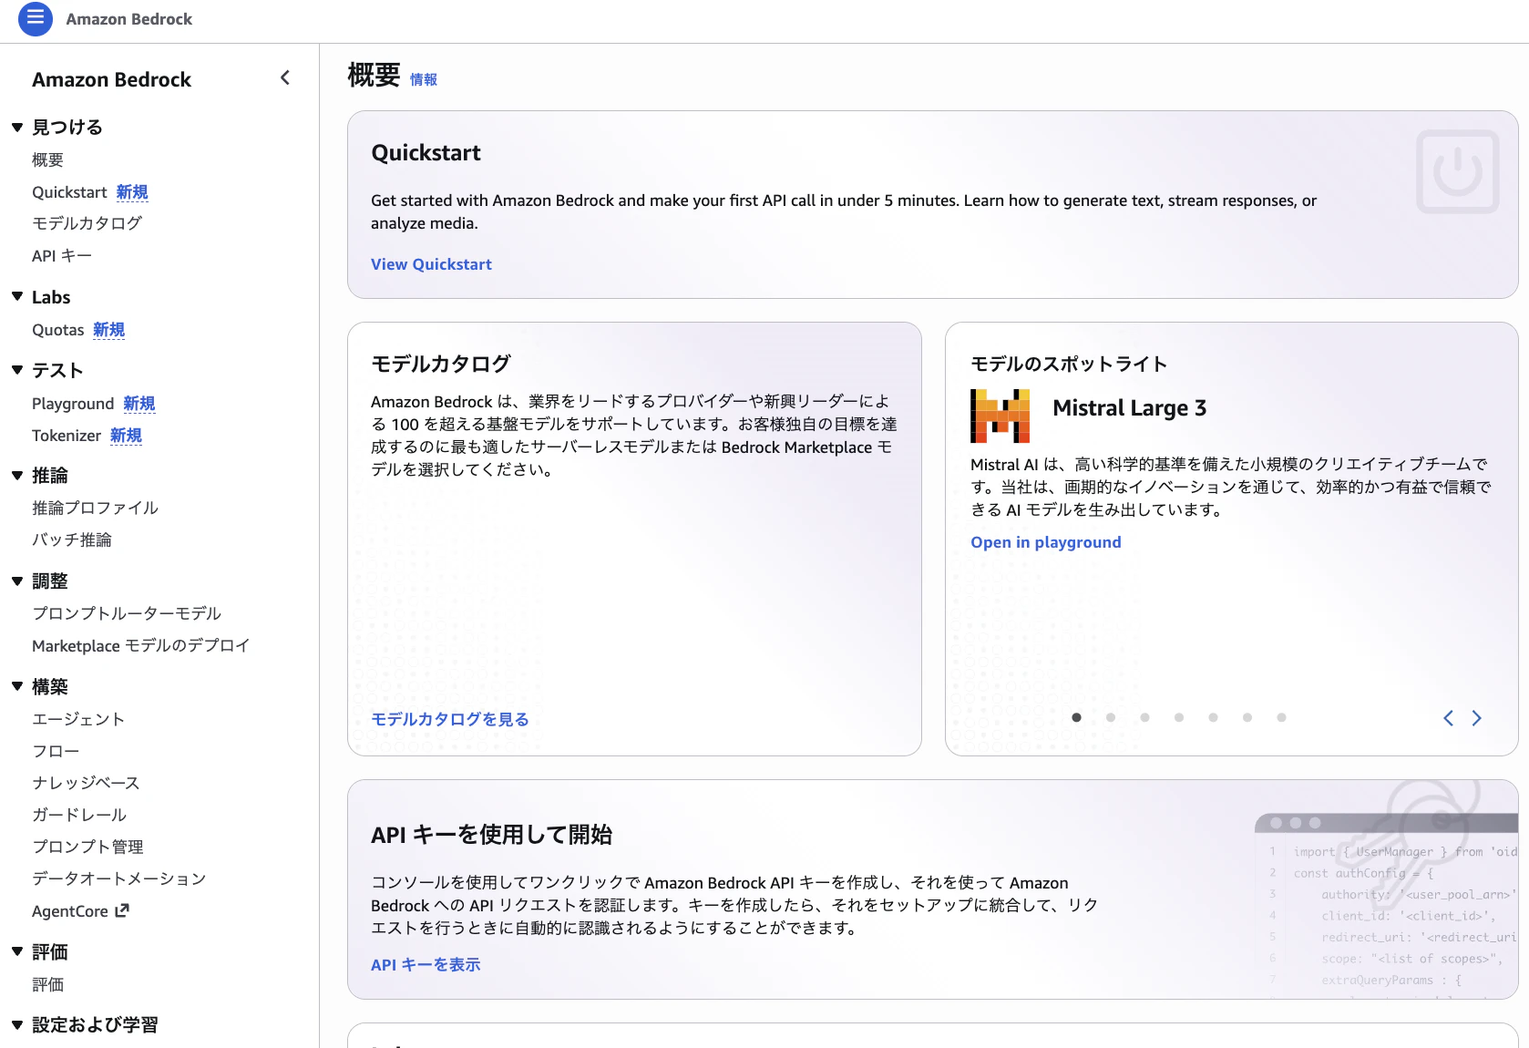Open 評価 item under 評価 section
The height and width of the screenshot is (1048, 1529).
(x=47, y=985)
